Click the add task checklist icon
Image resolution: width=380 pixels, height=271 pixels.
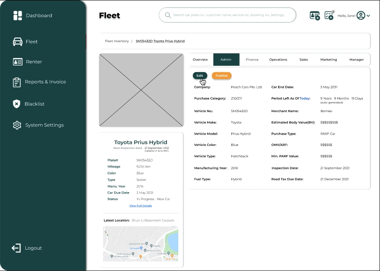click(329, 15)
